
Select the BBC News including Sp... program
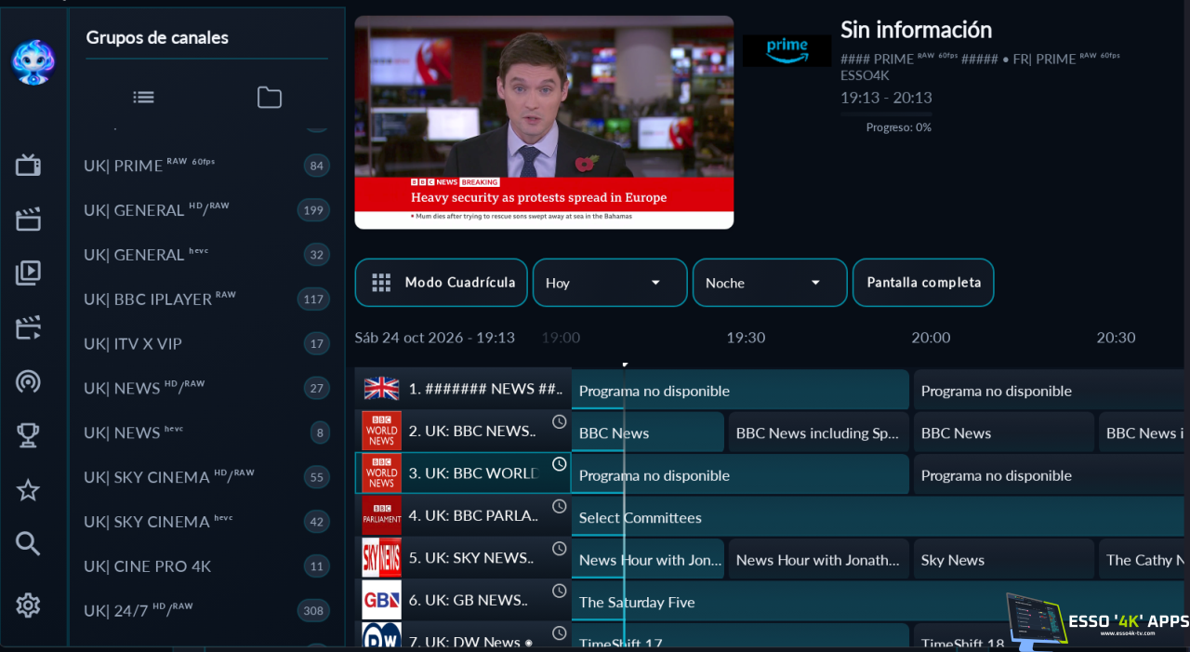pos(817,432)
